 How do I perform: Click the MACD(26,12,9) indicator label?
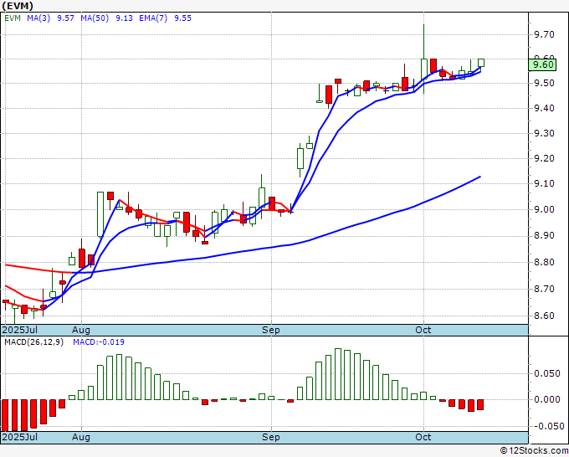[34, 342]
